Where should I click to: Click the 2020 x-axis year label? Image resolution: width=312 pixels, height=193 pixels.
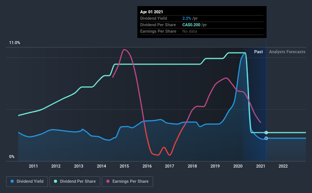[238, 166]
